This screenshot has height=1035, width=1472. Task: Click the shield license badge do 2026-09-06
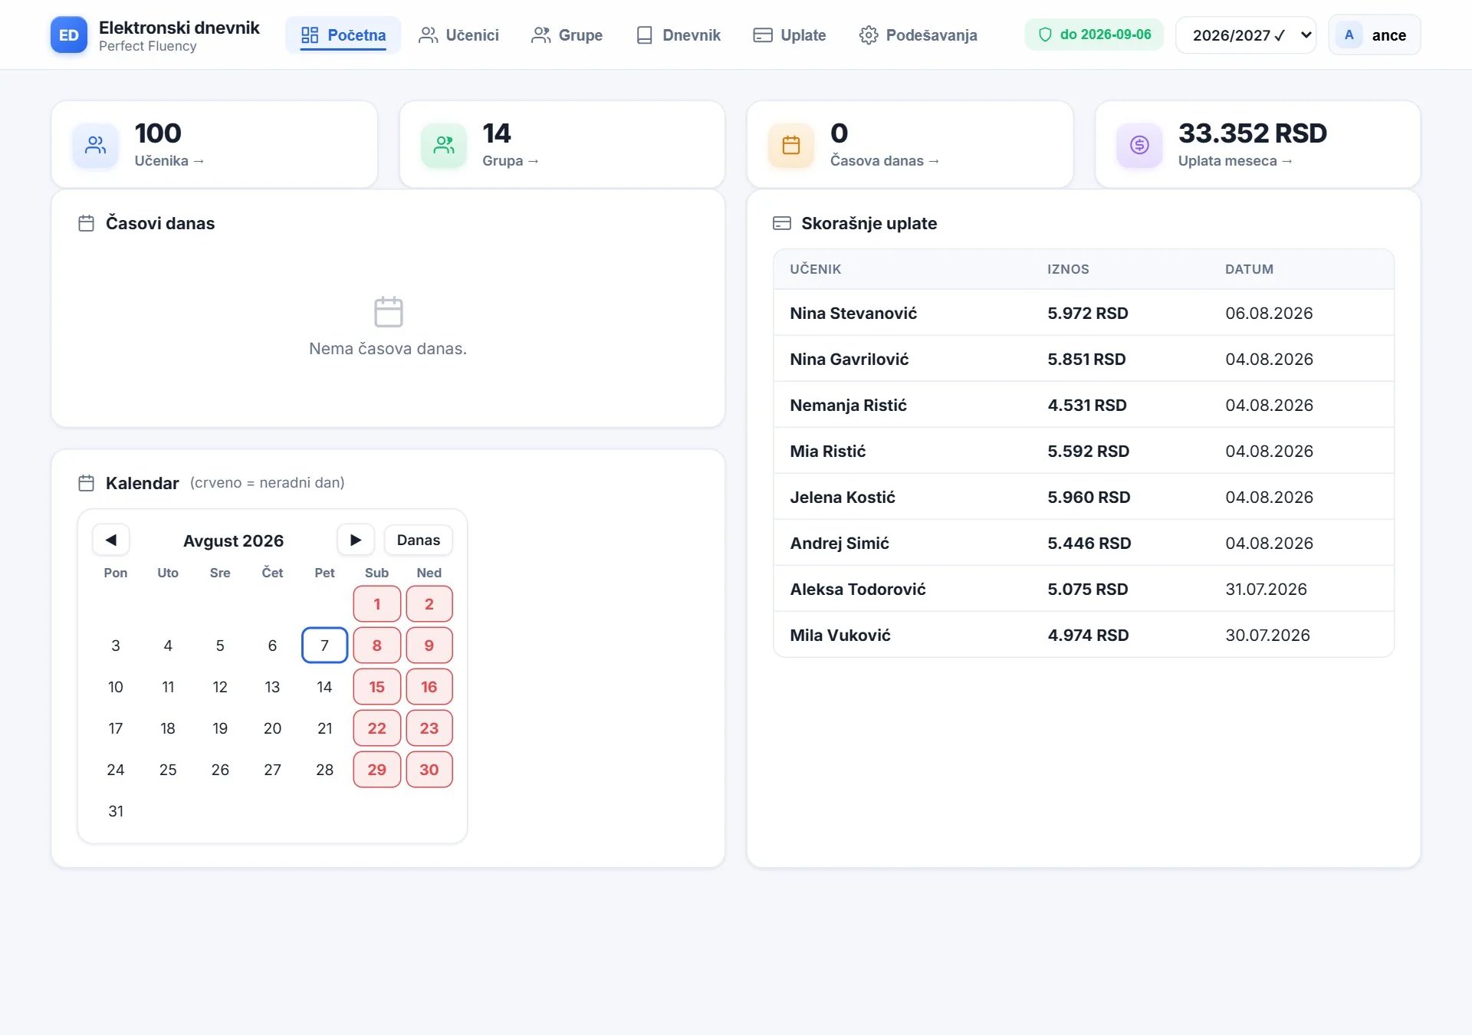pyautogui.click(x=1094, y=34)
